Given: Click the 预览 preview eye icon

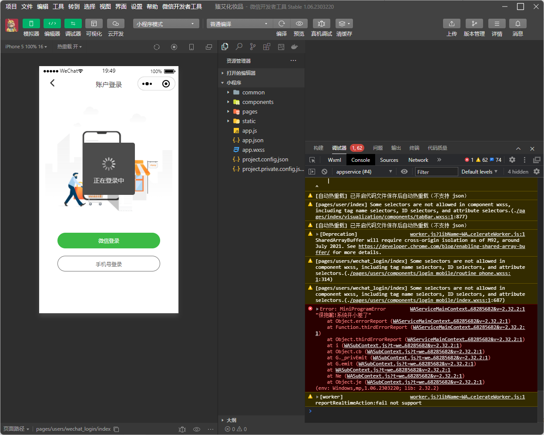Looking at the screenshot, I should coord(299,23).
